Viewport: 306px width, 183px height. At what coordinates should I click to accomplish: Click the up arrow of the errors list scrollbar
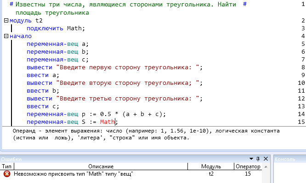[266, 167]
